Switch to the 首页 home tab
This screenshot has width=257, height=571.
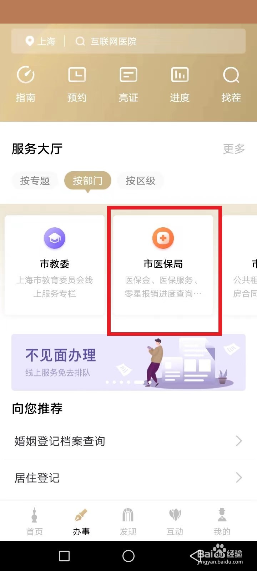35,522
